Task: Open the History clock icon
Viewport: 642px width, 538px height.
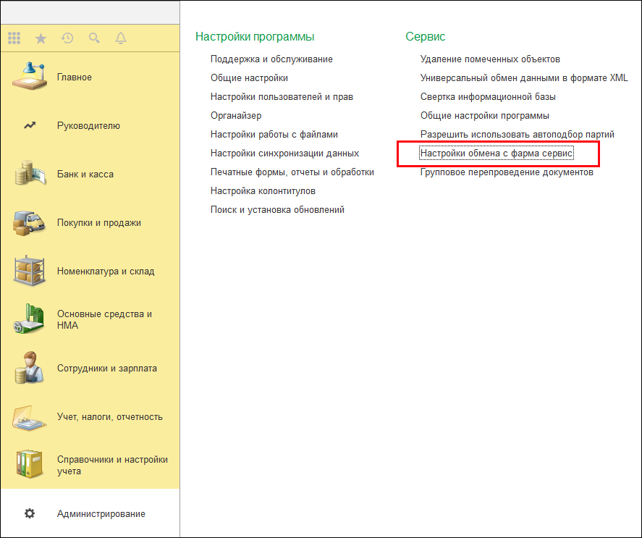Action: (x=67, y=38)
